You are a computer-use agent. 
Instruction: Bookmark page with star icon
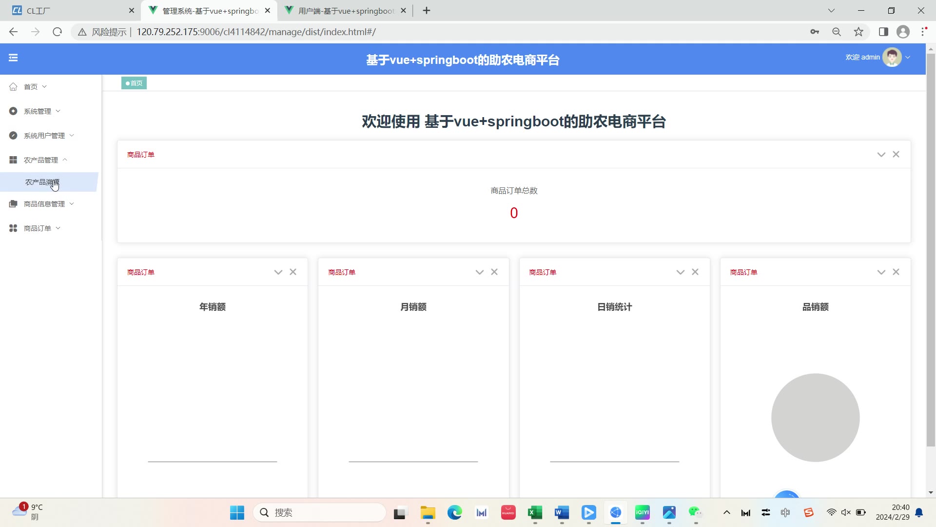[x=858, y=32]
